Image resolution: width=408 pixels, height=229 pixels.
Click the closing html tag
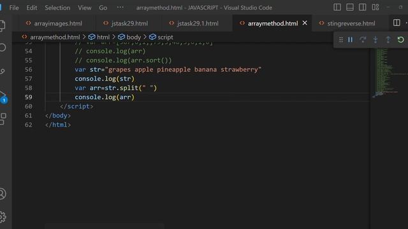[58, 125]
